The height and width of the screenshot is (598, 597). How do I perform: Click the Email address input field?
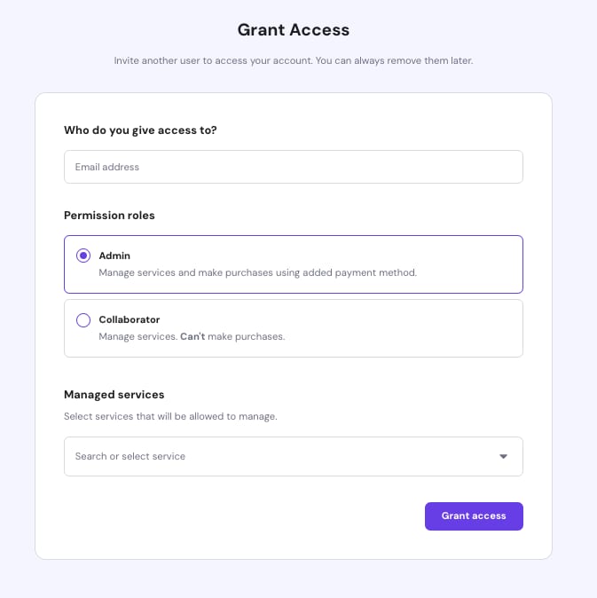[x=293, y=167]
